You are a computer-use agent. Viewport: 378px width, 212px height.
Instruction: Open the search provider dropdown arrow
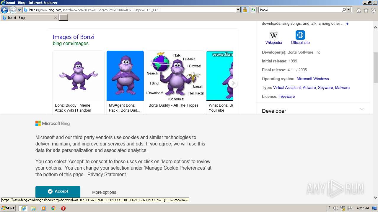(349, 10)
